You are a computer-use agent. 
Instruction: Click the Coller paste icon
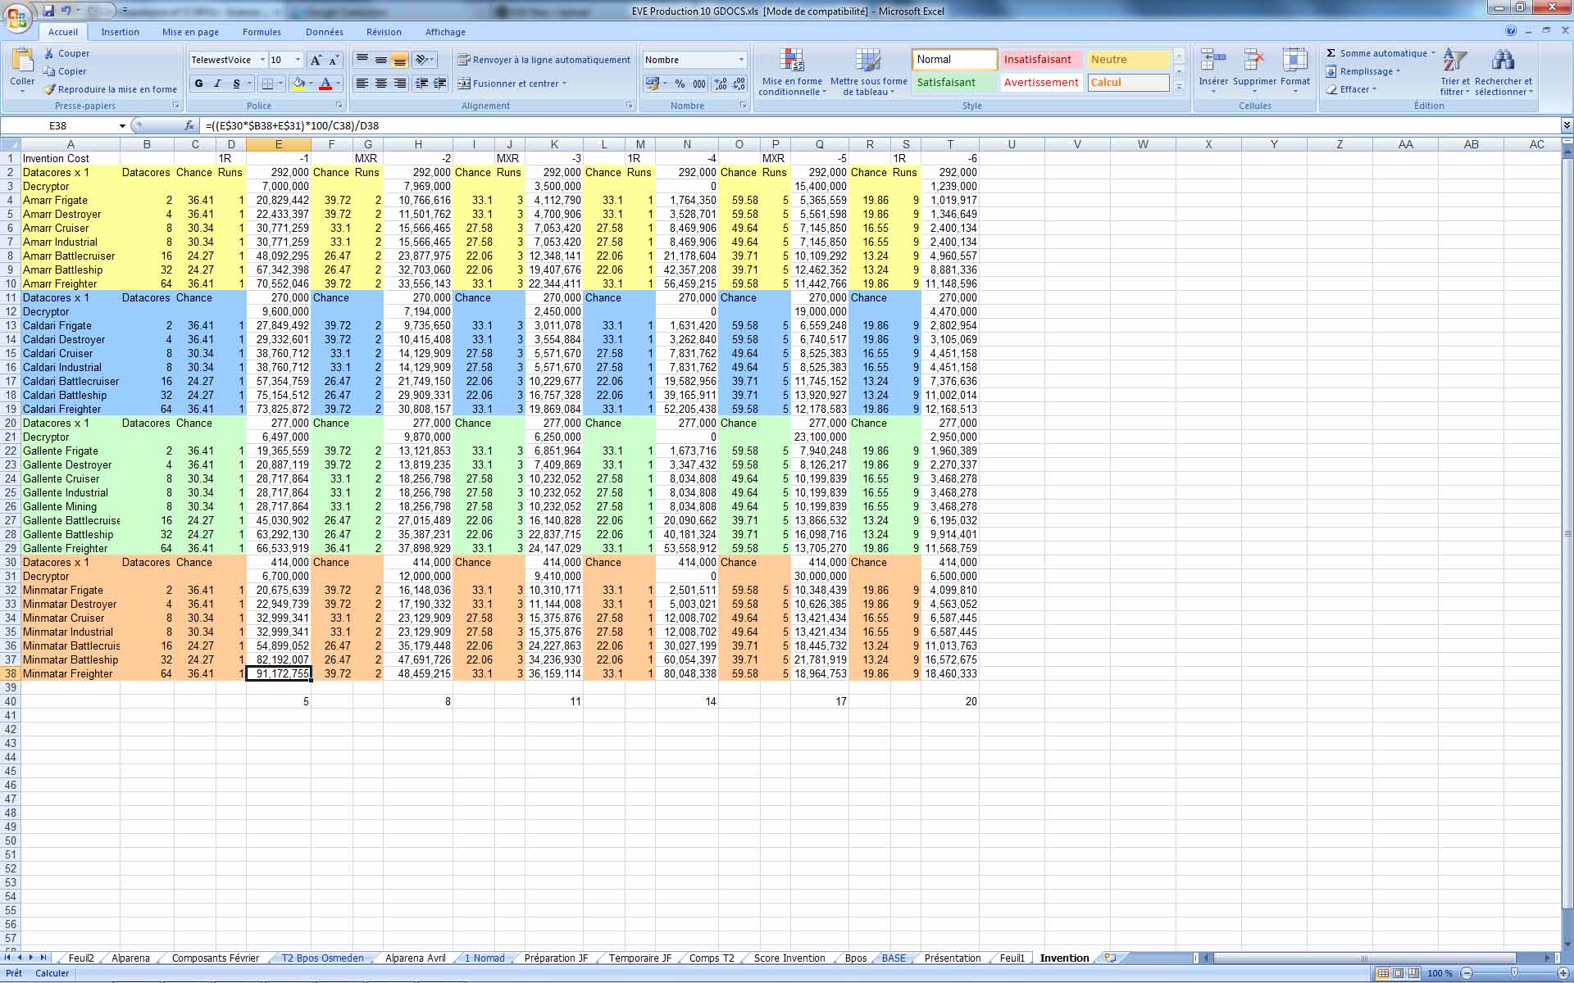(x=22, y=62)
